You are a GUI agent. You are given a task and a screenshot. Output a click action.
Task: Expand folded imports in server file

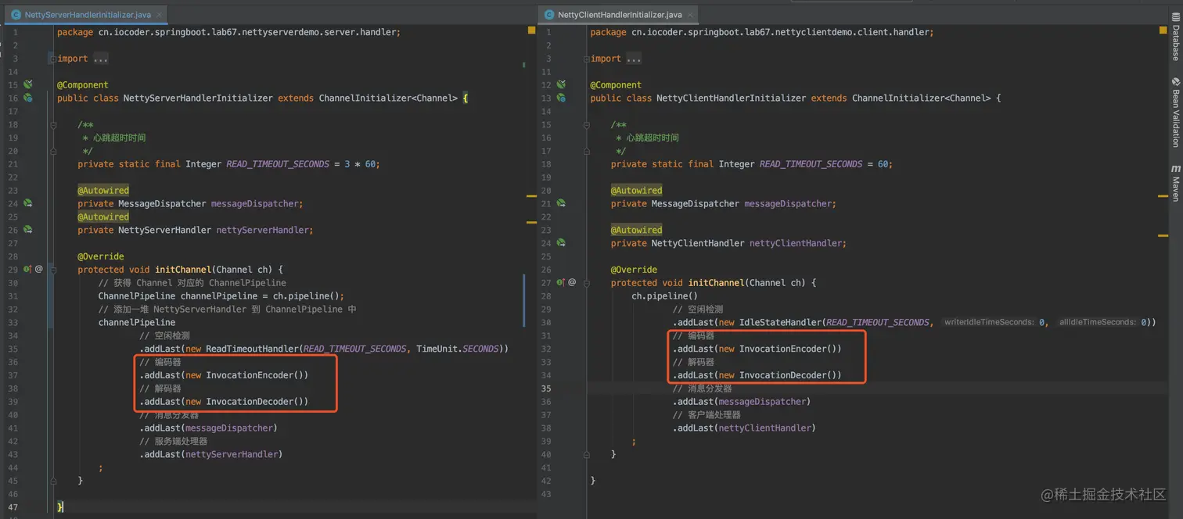[52, 59]
